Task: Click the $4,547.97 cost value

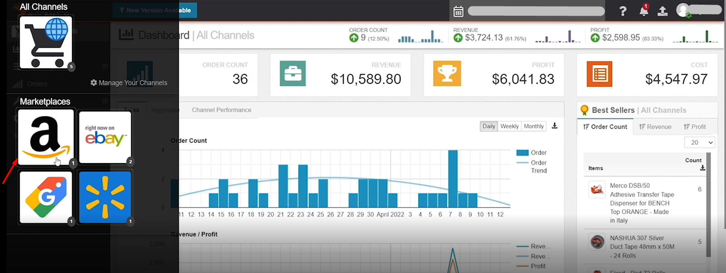Action: (676, 79)
